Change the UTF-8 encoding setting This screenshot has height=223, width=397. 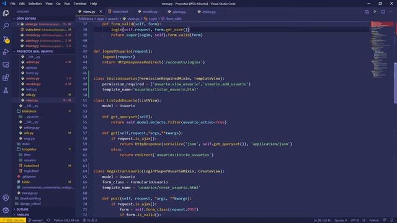(x=354, y=221)
